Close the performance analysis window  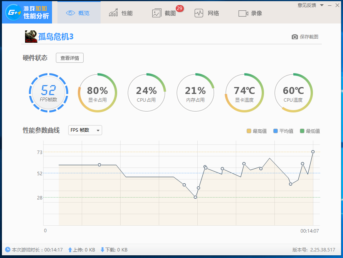(x=337, y=5)
